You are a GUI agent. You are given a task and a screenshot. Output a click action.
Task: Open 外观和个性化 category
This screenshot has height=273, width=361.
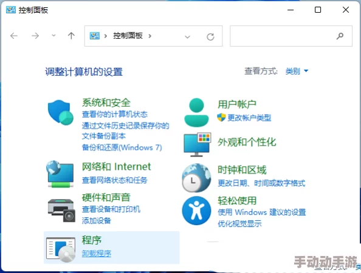247,142
